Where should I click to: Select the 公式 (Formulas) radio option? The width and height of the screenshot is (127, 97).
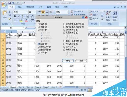(x=39, y=30)
